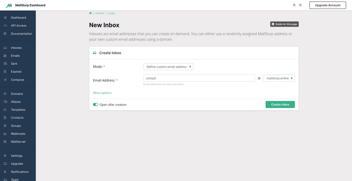The image size is (352, 181).
Task: Open Expired menu item
Action: (x=16, y=72)
